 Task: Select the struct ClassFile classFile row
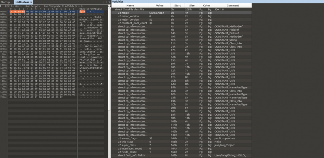pyautogui.click(x=182, y=9)
